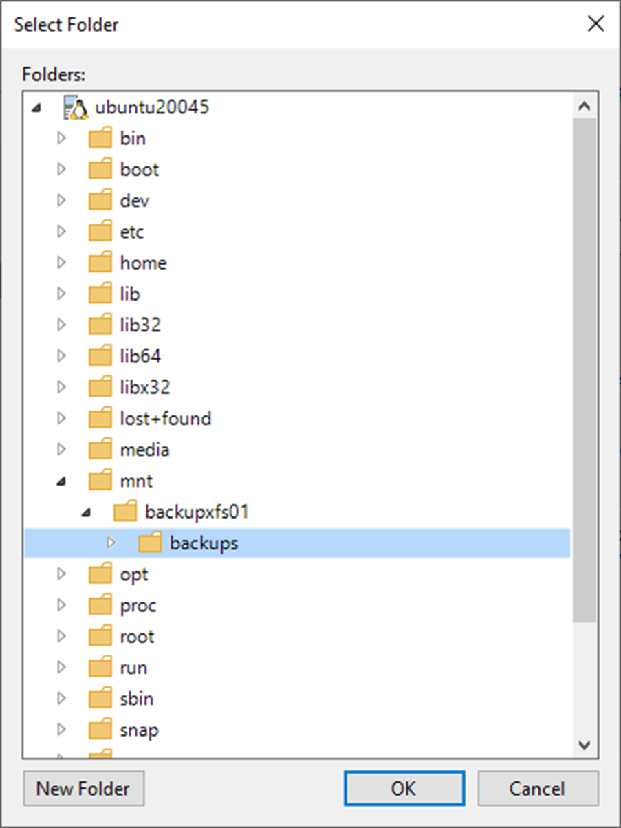
Task: Select the root folder icon
Action: pyautogui.click(x=100, y=636)
